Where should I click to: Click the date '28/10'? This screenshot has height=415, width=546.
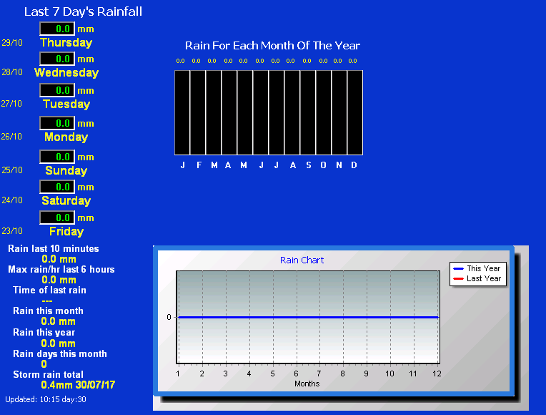coord(12,72)
